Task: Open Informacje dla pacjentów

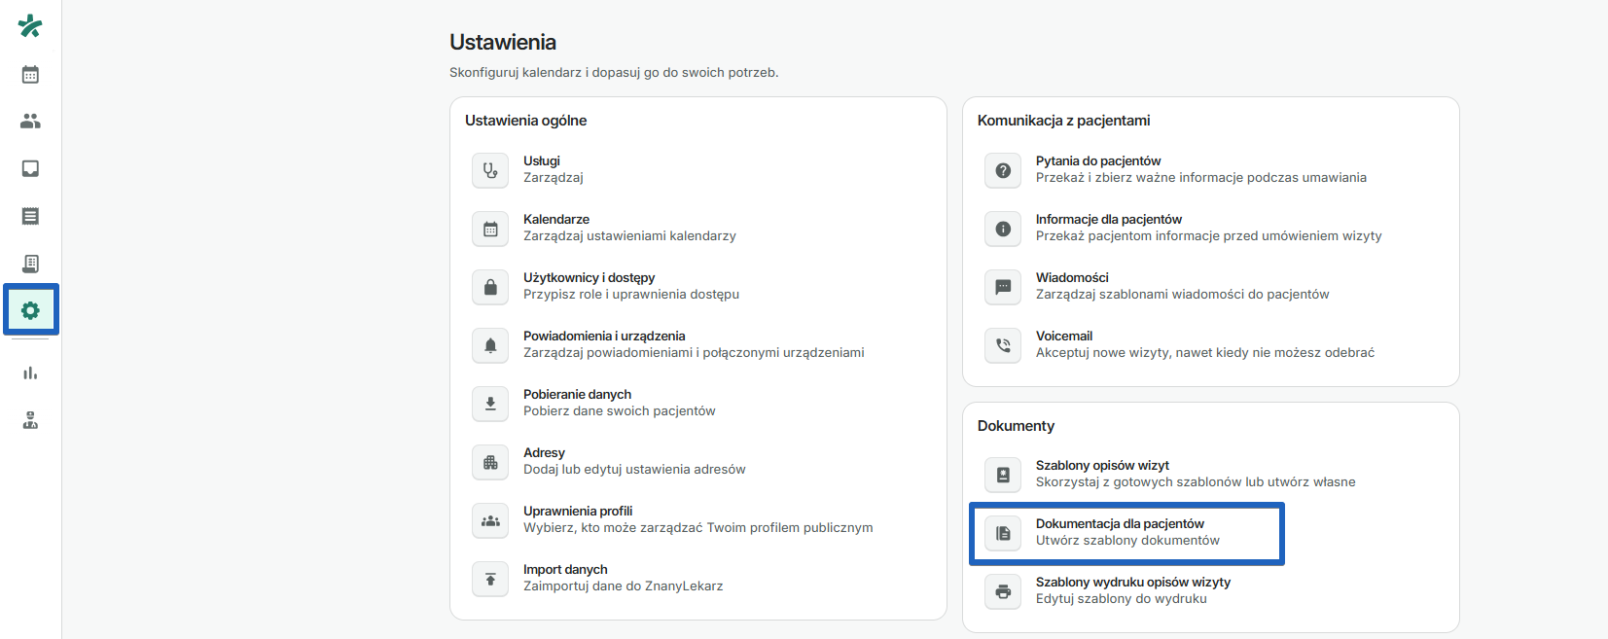Action: coord(1109,220)
